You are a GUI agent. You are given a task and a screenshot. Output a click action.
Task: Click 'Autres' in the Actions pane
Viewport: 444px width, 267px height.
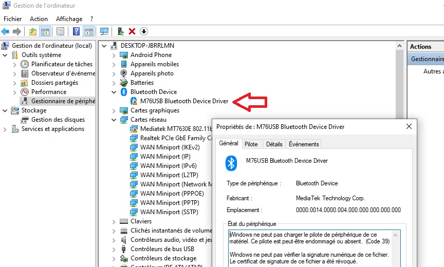pyautogui.click(x=433, y=71)
